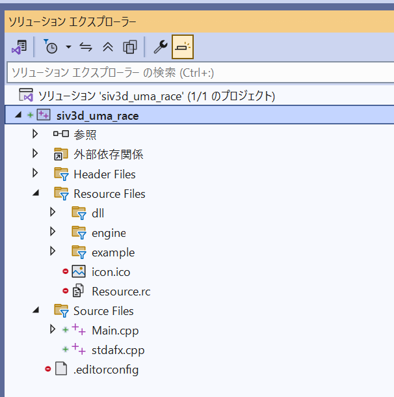Click the collapse all icon in toolbar
The image size is (394, 397).
[108, 47]
